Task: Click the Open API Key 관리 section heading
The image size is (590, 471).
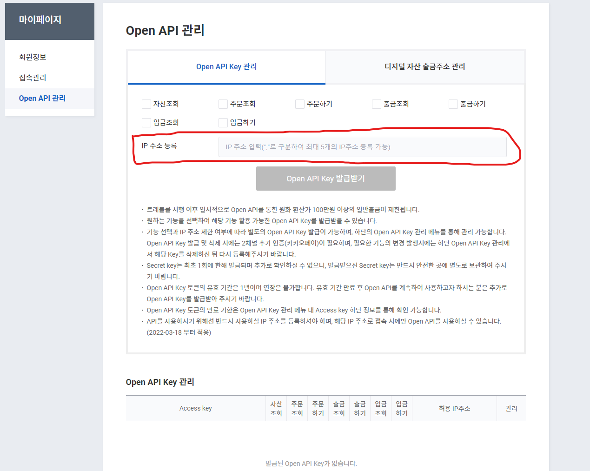Action: (160, 382)
